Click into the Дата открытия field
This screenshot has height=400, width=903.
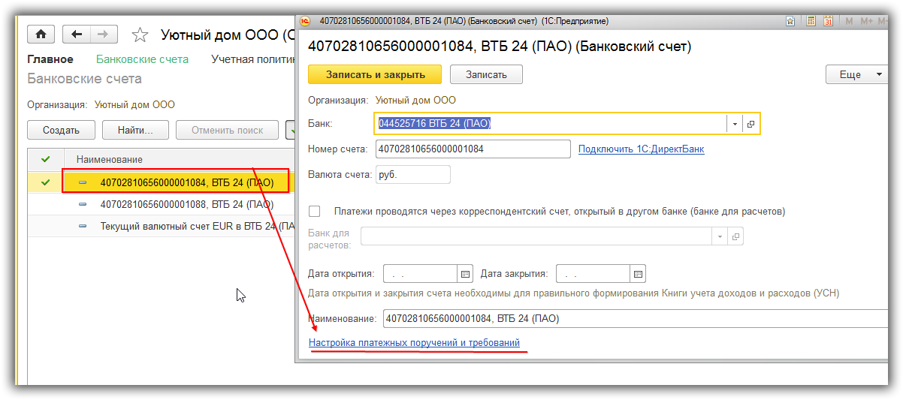point(420,274)
